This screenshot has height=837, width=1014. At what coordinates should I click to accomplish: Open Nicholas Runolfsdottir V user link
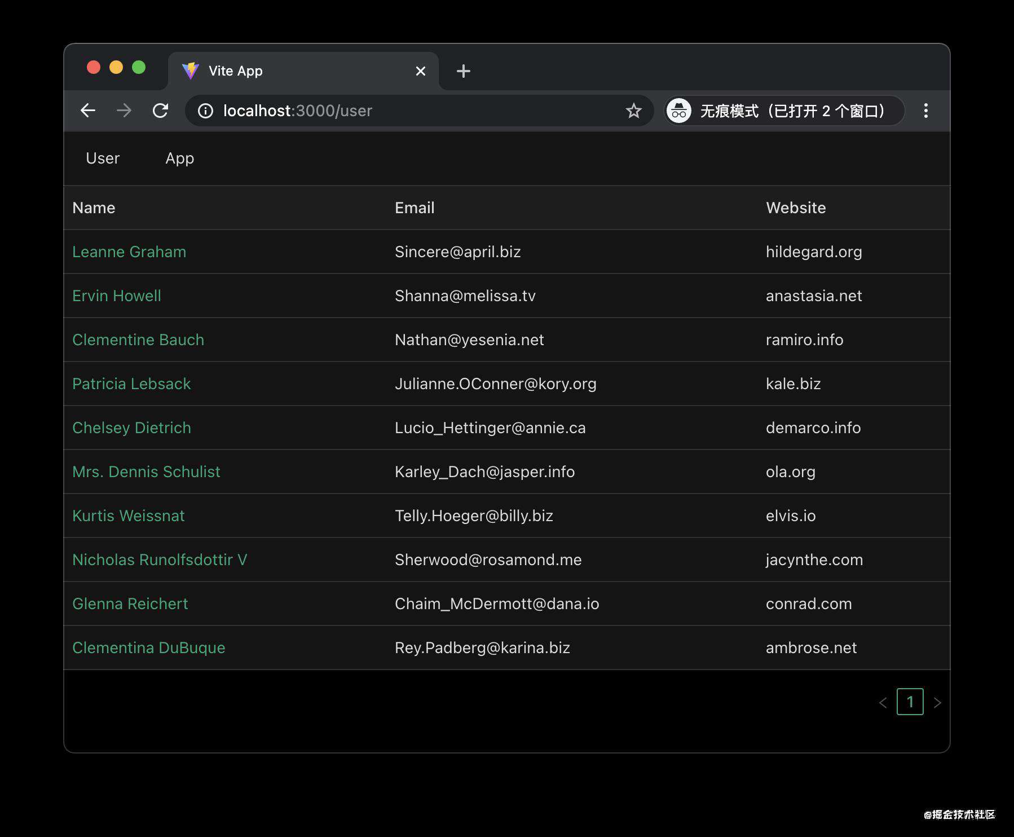(160, 560)
